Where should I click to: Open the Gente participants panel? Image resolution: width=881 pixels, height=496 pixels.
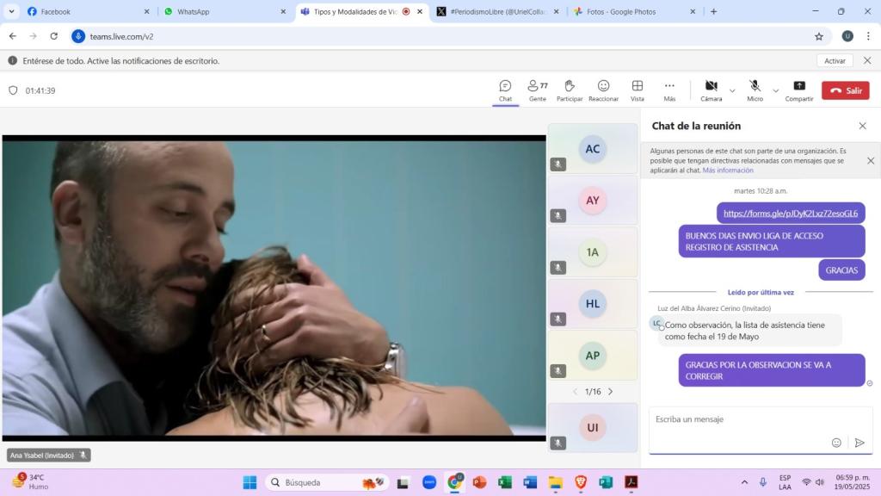pyautogui.click(x=537, y=90)
